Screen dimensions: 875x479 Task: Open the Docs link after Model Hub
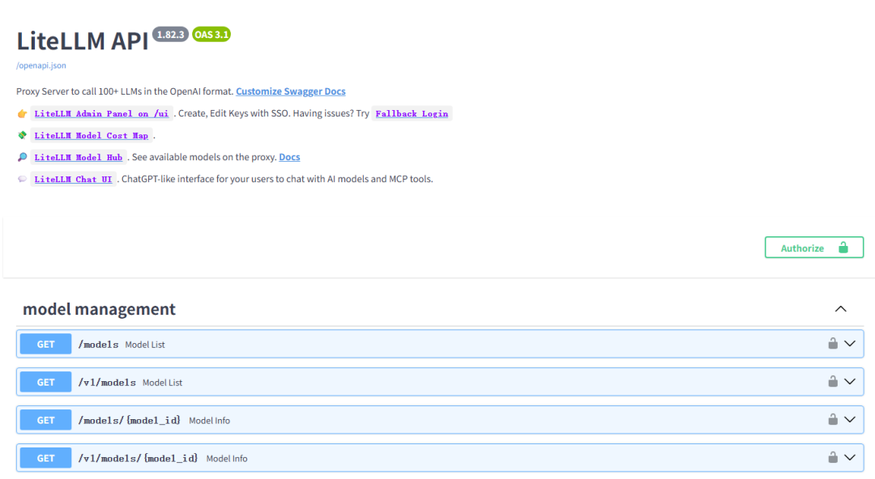pos(289,157)
